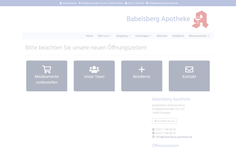The image size is (236, 147).
Task: Click the sidebar Babelsberg Apotheke heading
Action: point(171,99)
